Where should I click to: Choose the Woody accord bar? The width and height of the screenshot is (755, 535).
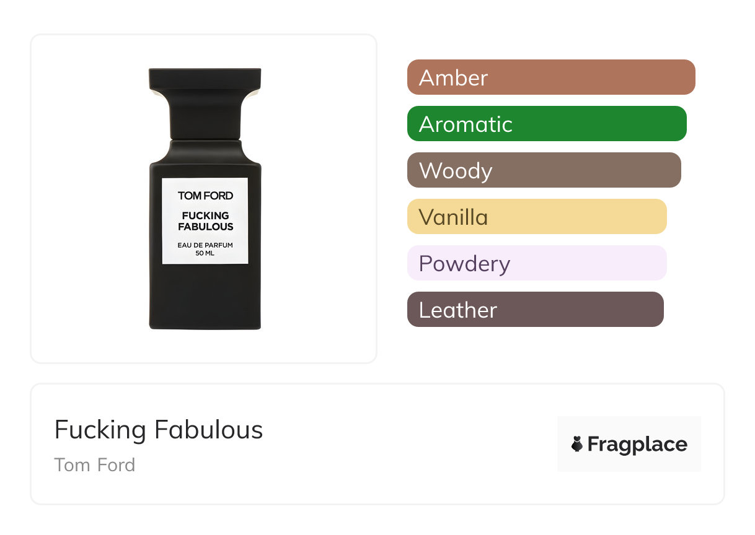coord(544,170)
